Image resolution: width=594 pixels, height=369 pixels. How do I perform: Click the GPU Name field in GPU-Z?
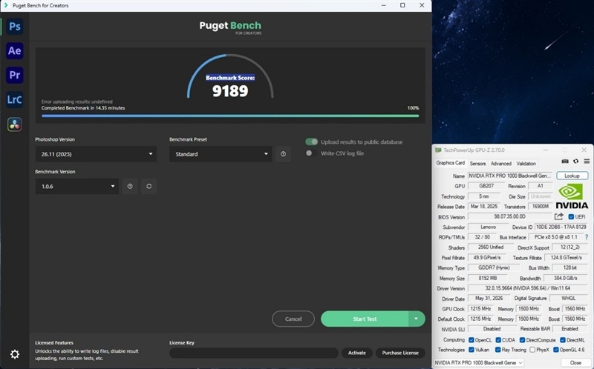pyautogui.click(x=510, y=176)
